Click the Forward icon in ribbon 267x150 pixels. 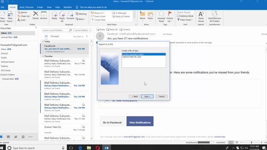tap(70, 15)
